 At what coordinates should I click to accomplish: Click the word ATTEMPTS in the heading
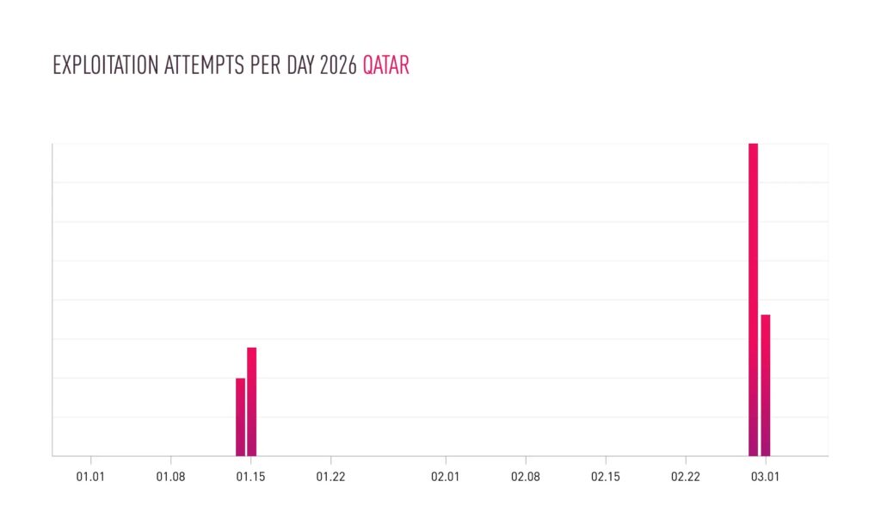coord(203,66)
